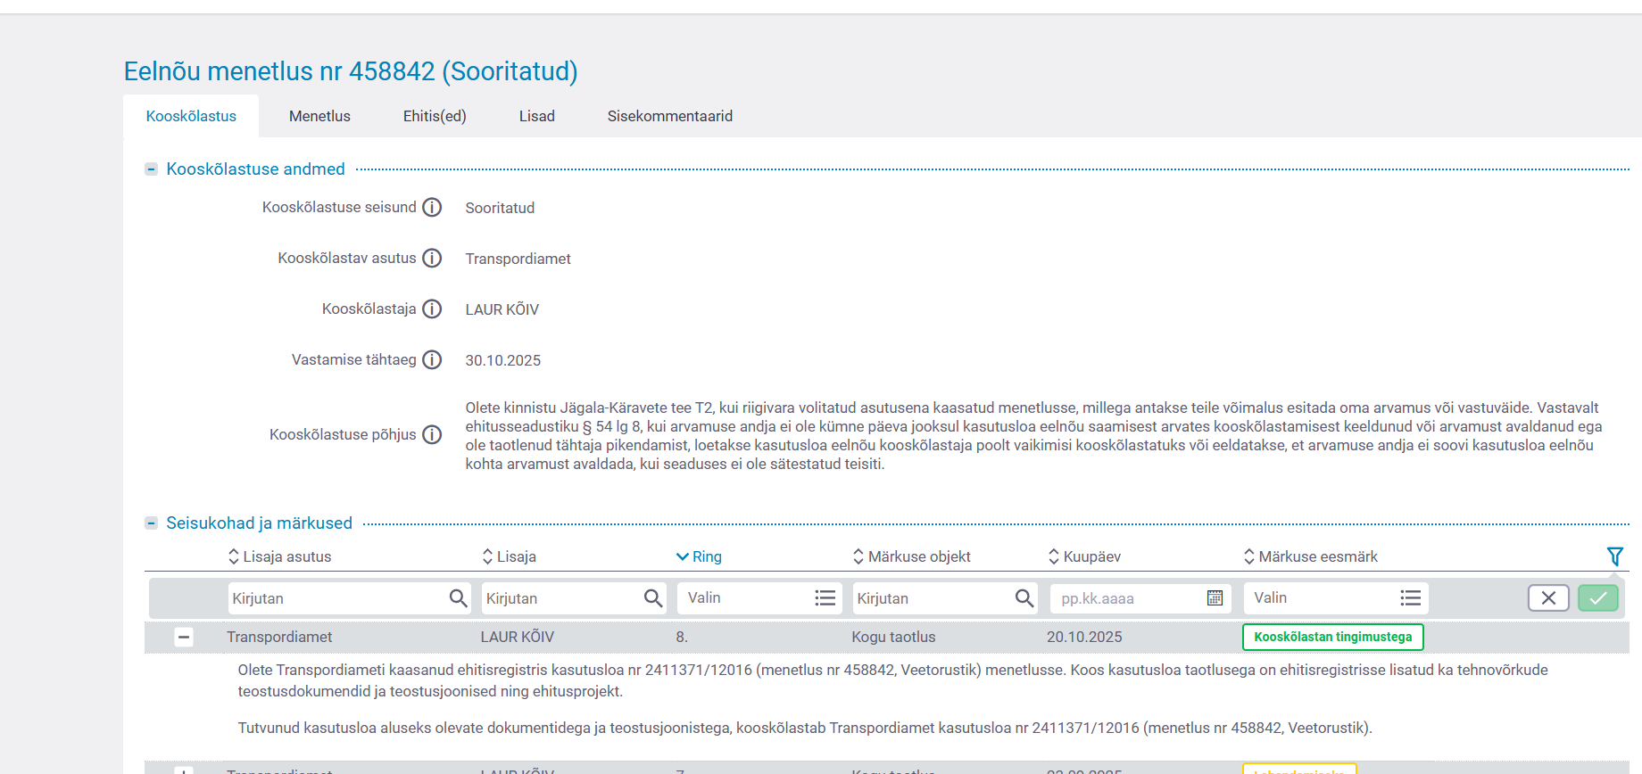
Task: Collapse Kooskõlastuse andmed section
Action: coord(152,169)
